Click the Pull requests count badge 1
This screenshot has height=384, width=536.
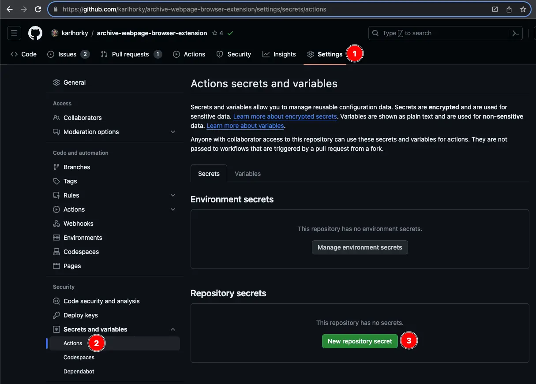click(158, 54)
